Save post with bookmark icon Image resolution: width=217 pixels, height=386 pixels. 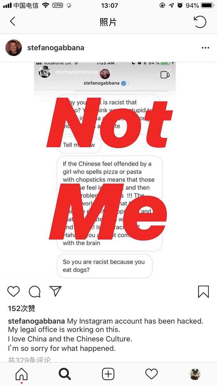pos(204,292)
